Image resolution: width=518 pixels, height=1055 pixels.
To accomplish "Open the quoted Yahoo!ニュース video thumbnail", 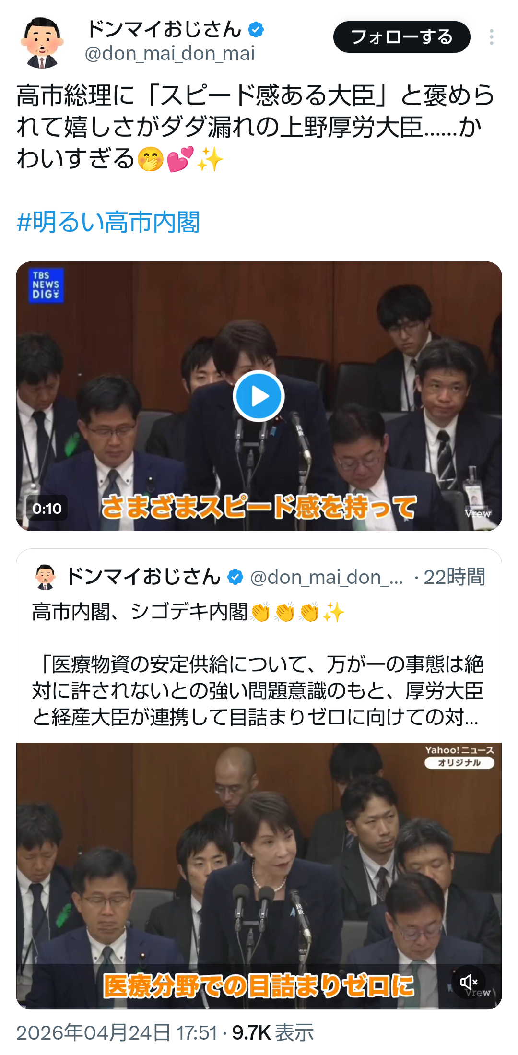I will (259, 876).
